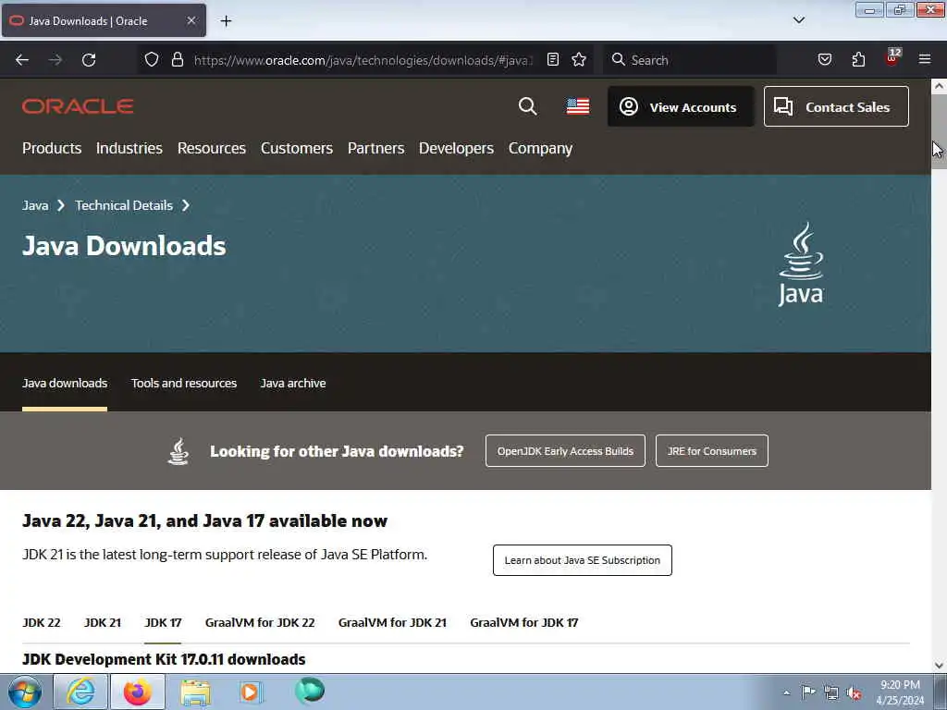Close the Java Downloads tab
This screenshot has width=947, height=710.
pyautogui.click(x=191, y=20)
